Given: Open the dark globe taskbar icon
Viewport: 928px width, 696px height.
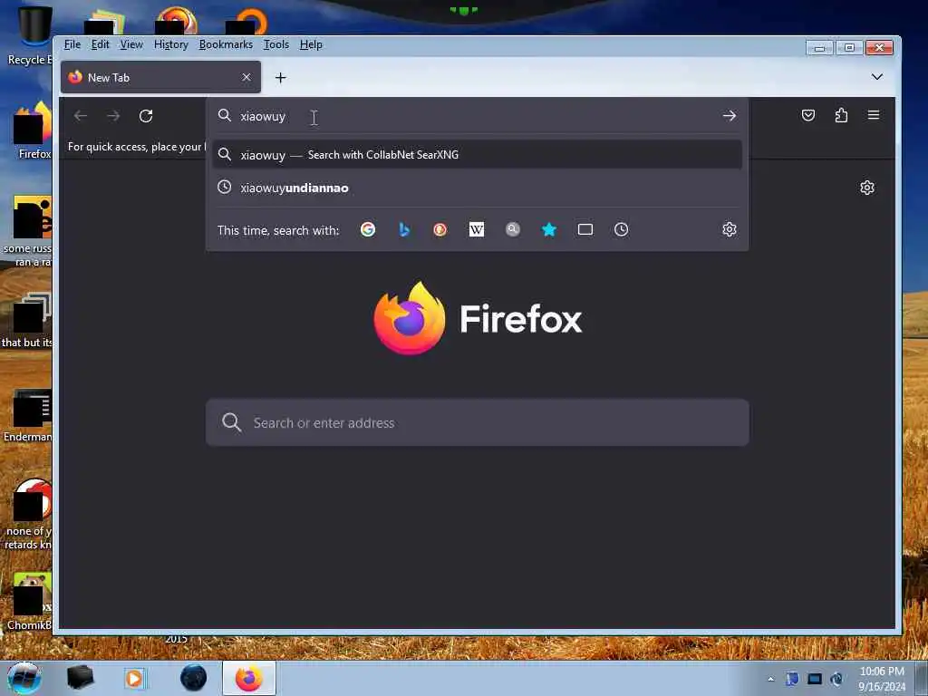Looking at the screenshot, I should tap(193, 678).
